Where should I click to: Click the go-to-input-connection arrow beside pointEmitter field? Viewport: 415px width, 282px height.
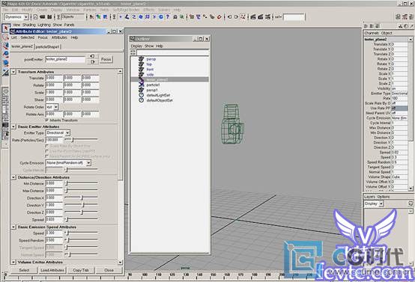click(92, 56)
